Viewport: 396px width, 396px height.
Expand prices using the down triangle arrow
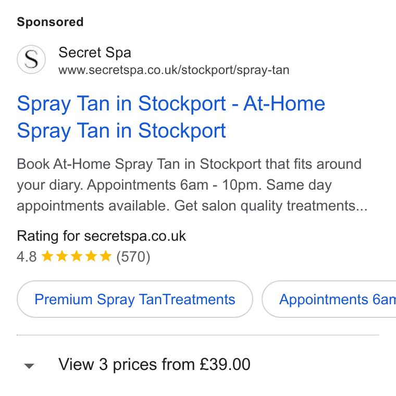pyautogui.click(x=29, y=366)
